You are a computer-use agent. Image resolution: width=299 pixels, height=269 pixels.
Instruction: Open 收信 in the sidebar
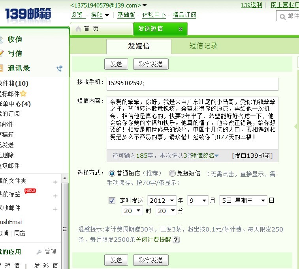coord(15,39)
